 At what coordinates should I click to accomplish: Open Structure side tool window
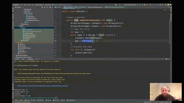click(x=13, y=95)
